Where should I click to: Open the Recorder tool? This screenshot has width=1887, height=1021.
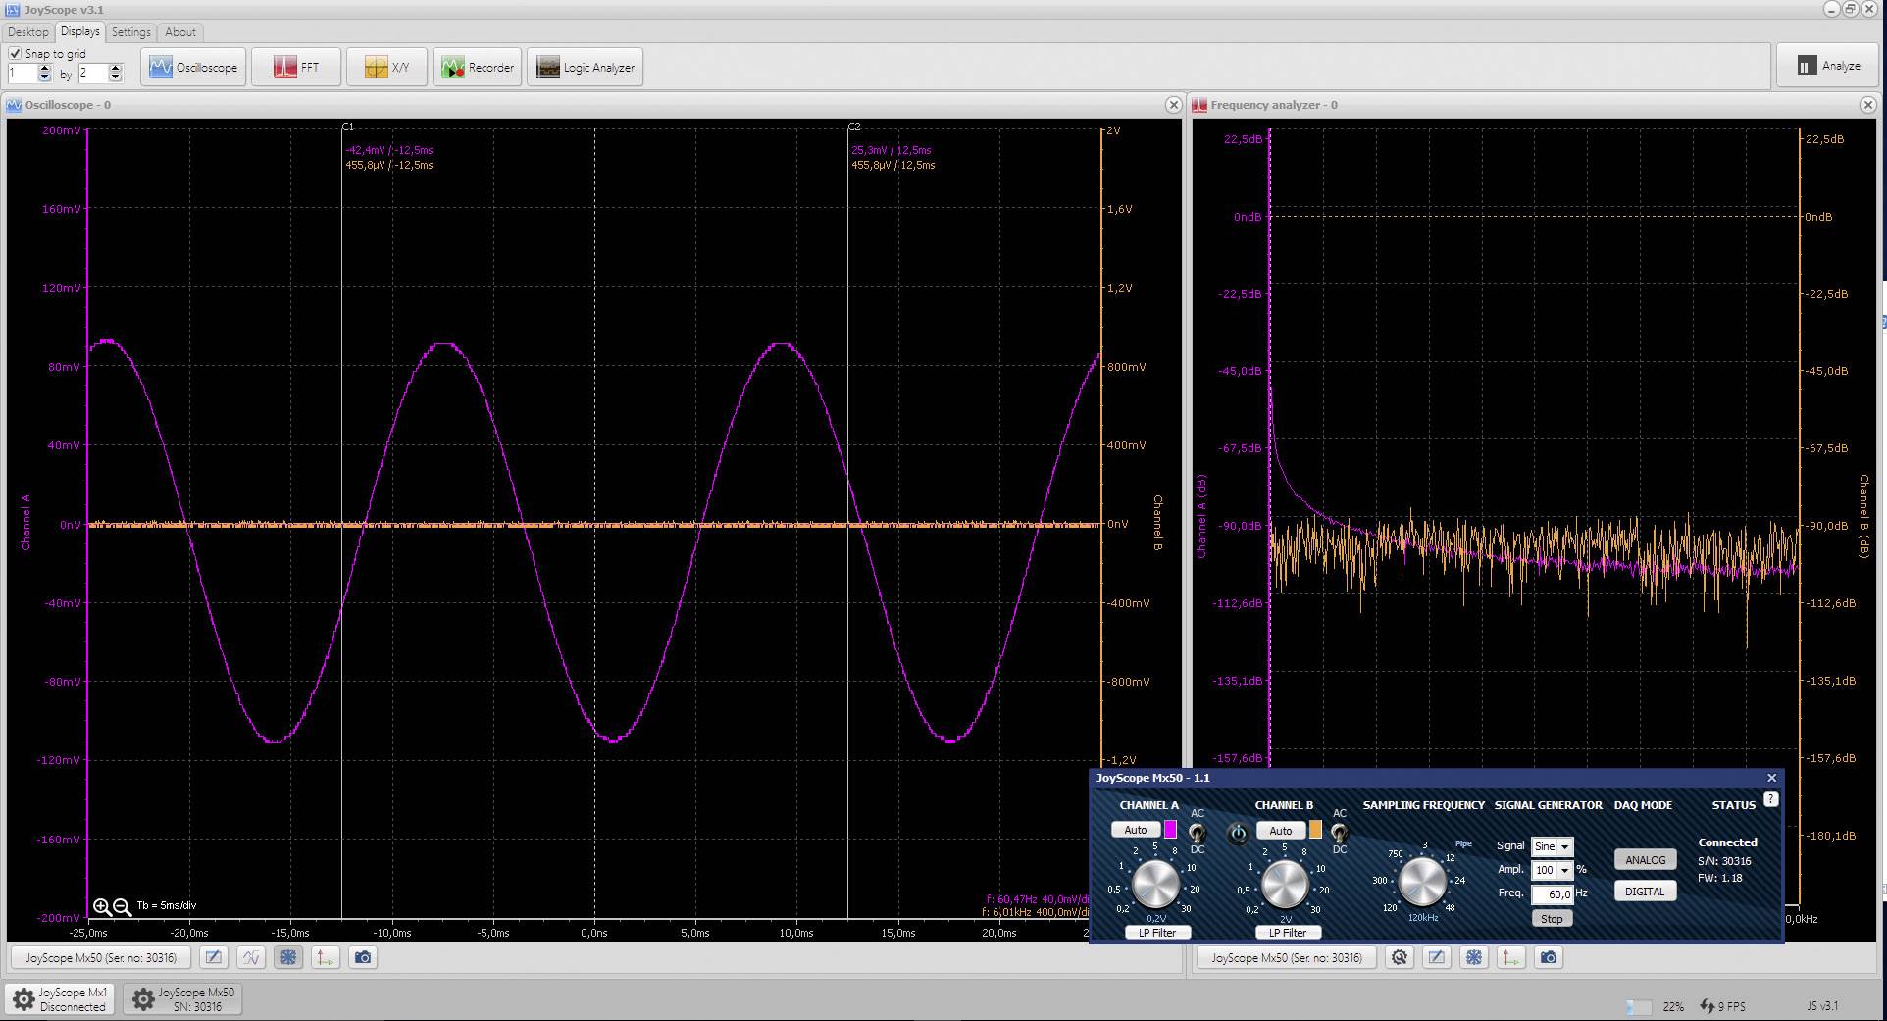477,67
